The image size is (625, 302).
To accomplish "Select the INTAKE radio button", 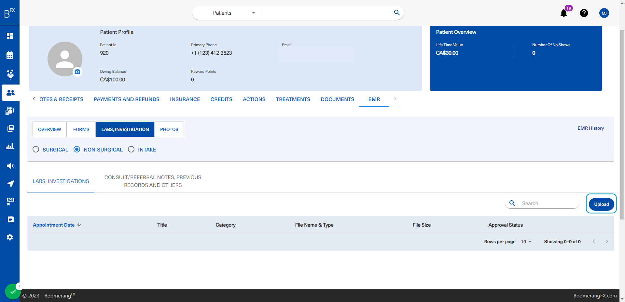I will coord(131,149).
